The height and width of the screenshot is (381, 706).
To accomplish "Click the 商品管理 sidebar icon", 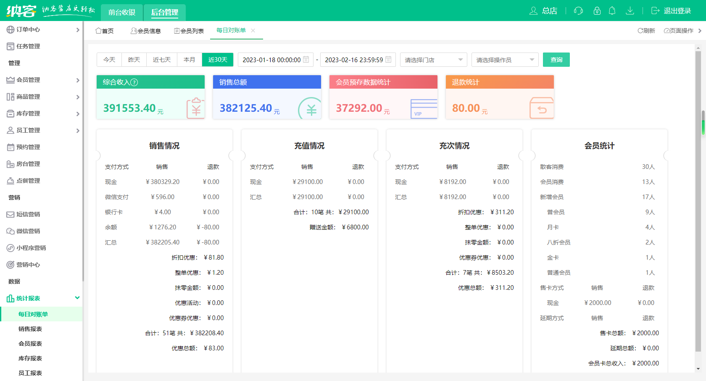I will coord(11,97).
